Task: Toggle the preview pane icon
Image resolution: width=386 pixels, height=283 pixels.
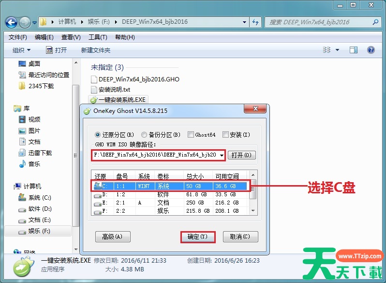Action: [x=354, y=50]
